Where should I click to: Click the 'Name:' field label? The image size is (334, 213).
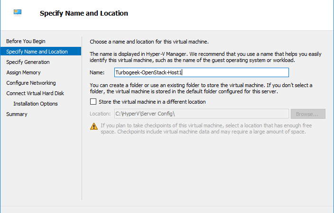tap(96, 72)
